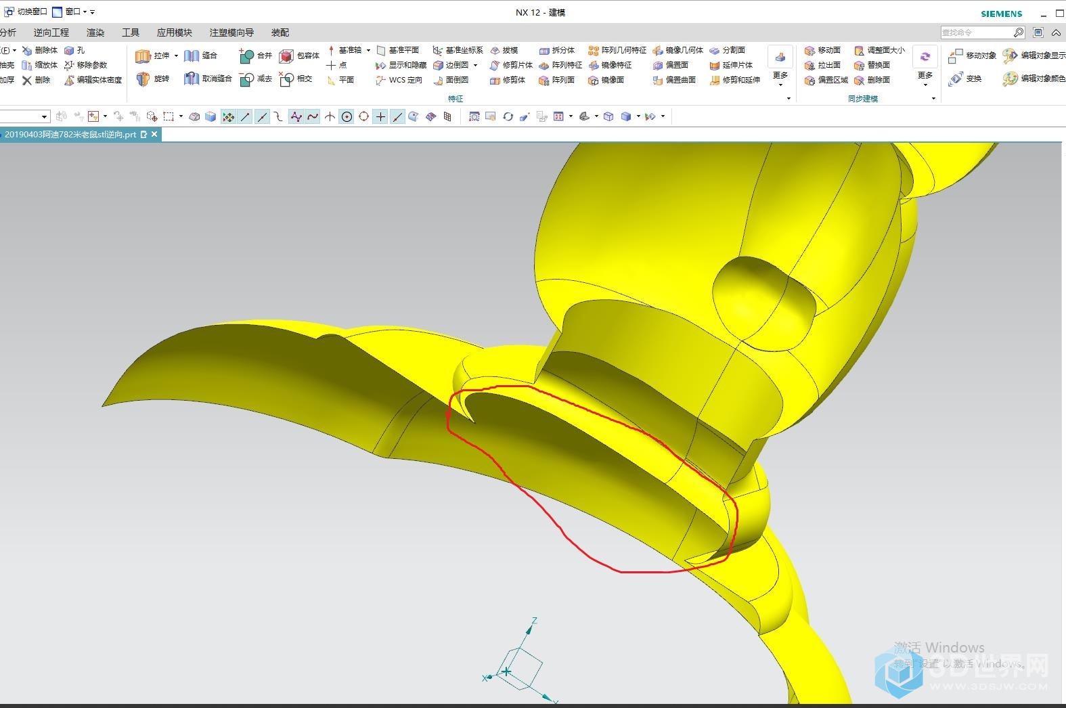
Task: Click the 减去 (Subtract) boolean tool
Action: [x=255, y=79]
